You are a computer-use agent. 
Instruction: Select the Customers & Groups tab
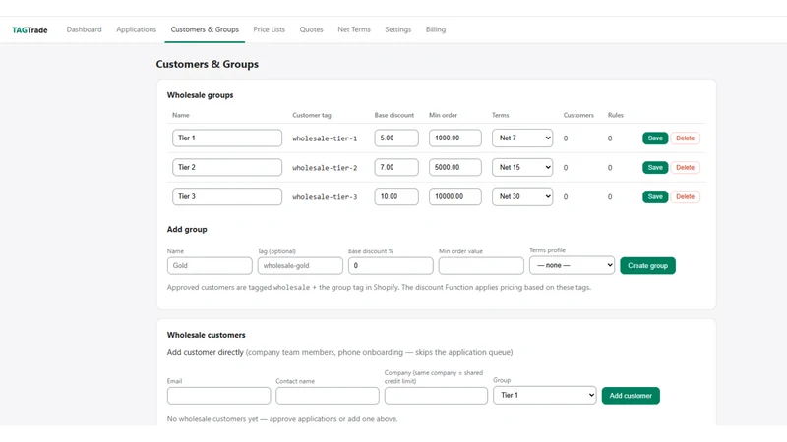205,29
